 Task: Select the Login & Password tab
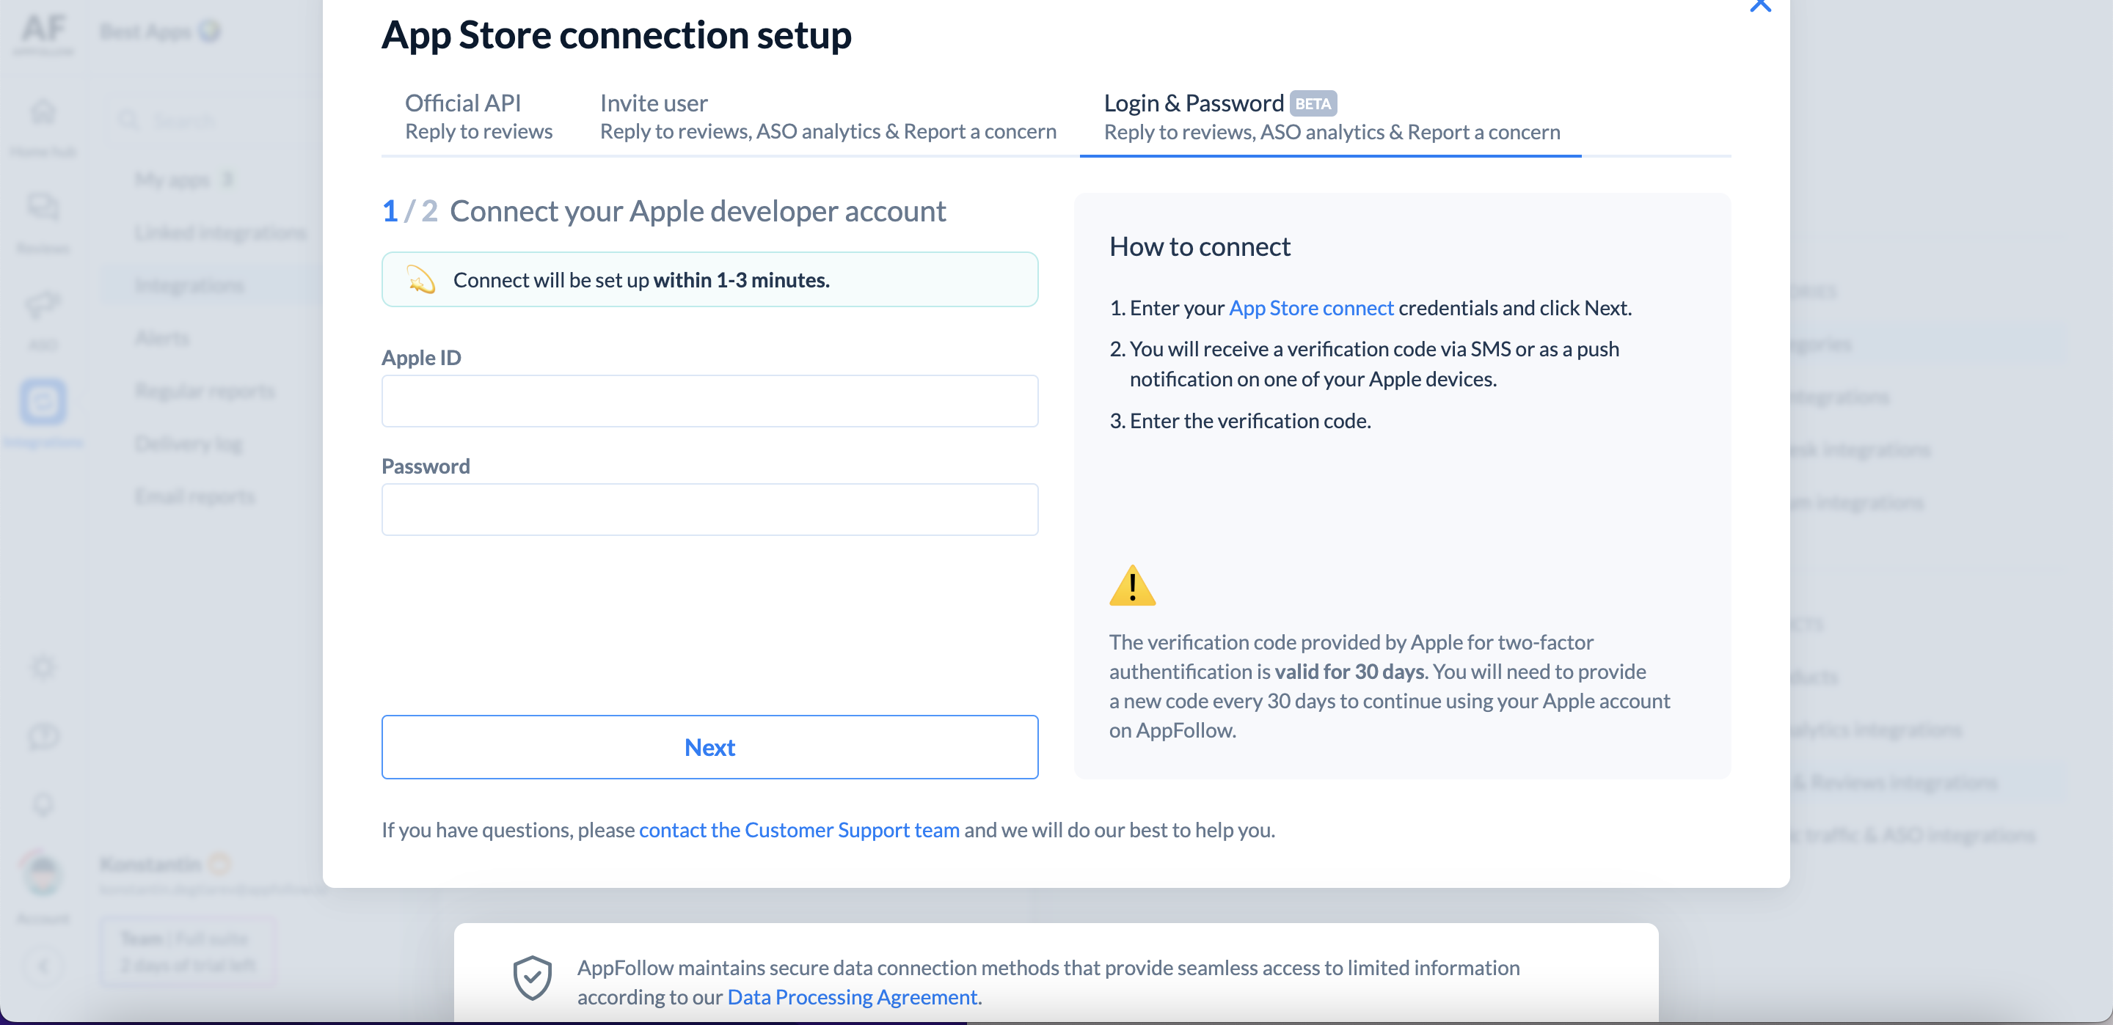pyautogui.click(x=1330, y=117)
